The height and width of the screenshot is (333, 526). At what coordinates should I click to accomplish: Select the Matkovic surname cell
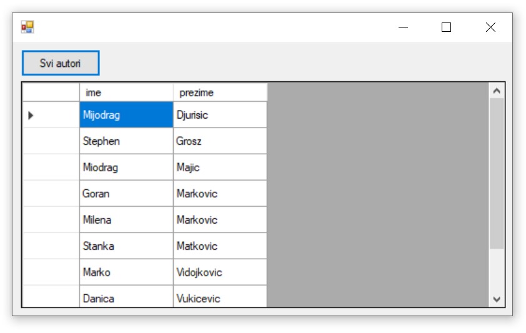click(x=220, y=246)
